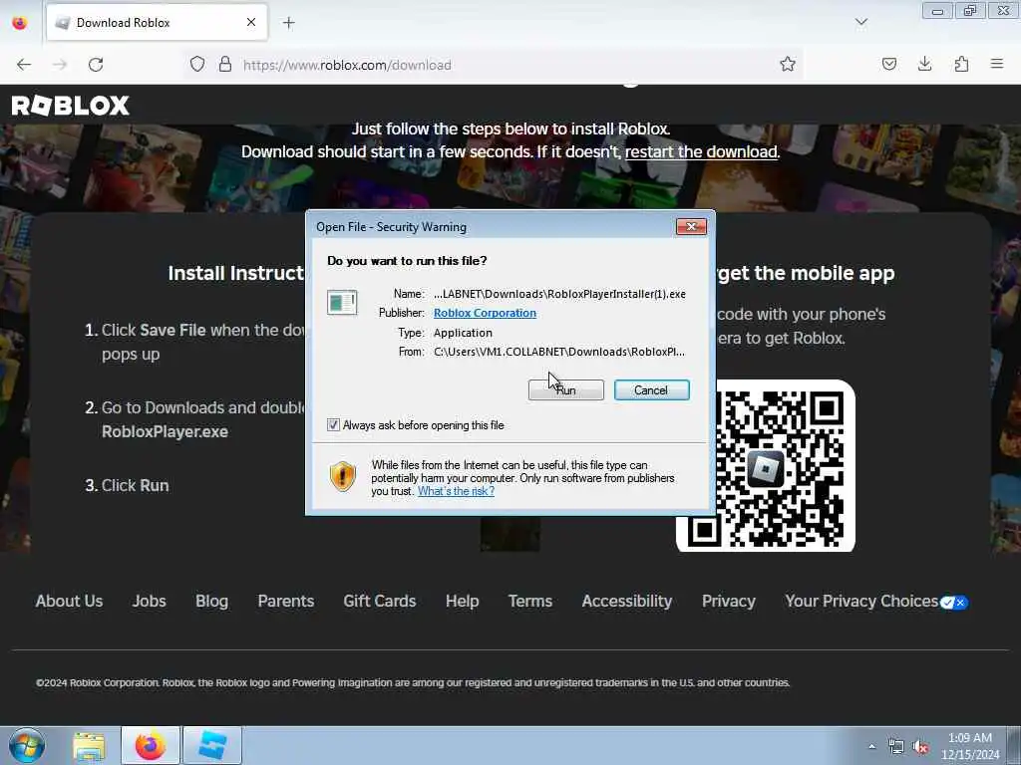Click the installer file name in dialog

559,294
